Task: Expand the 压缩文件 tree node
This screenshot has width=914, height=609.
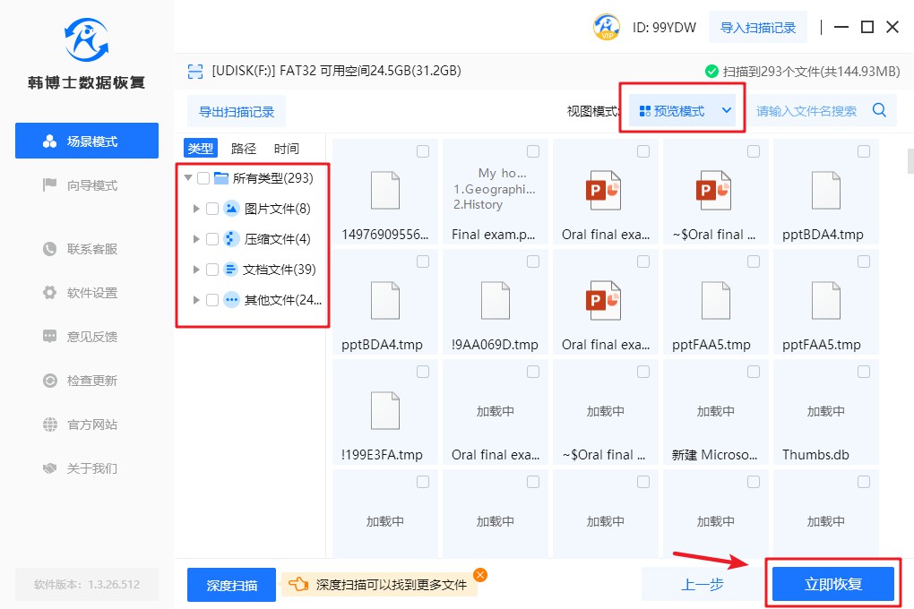Action: (196, 238)
